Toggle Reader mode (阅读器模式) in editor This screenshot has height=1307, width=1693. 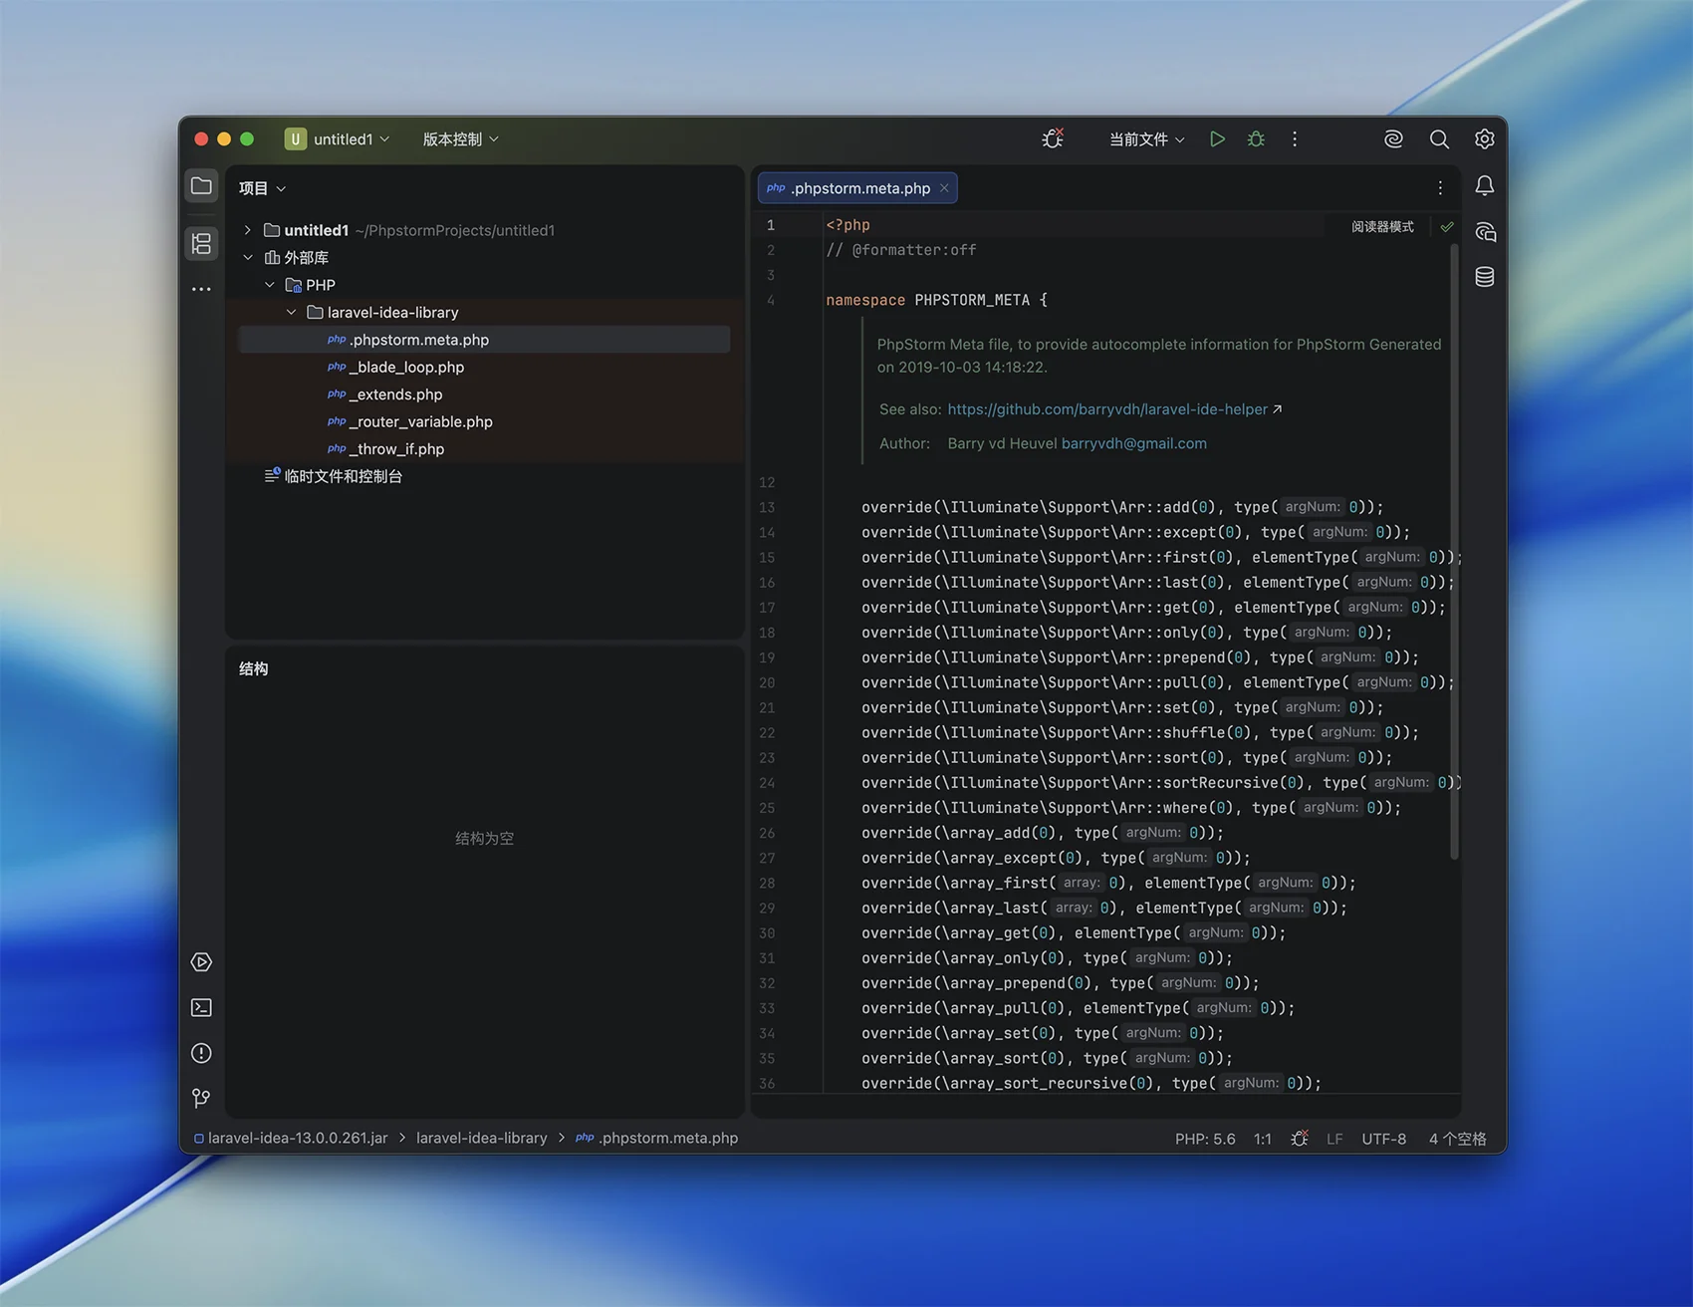pyautogui.click(x=1382, y=227)
